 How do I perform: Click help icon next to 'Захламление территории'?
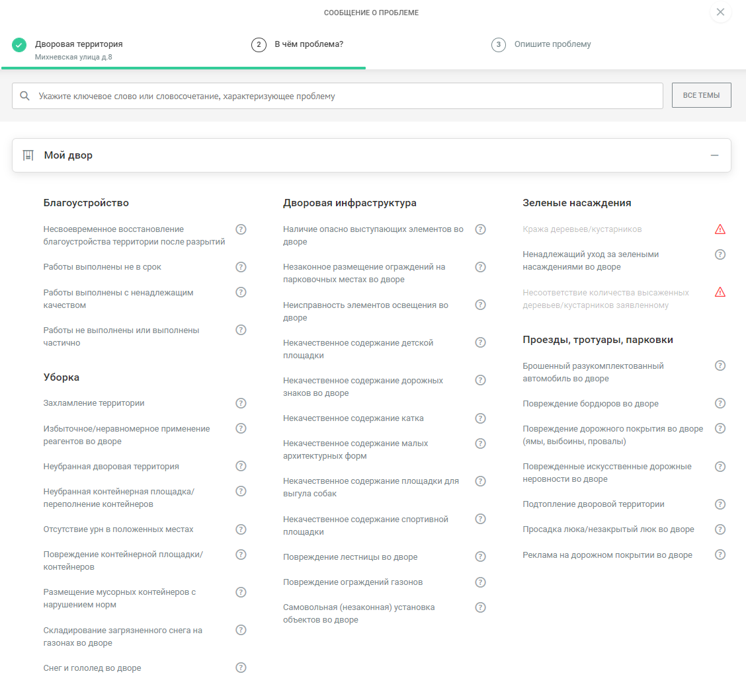pyautogui.click(x=241, y=403)
